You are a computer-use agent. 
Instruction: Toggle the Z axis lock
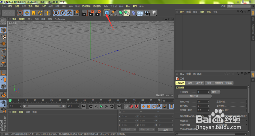69,13
